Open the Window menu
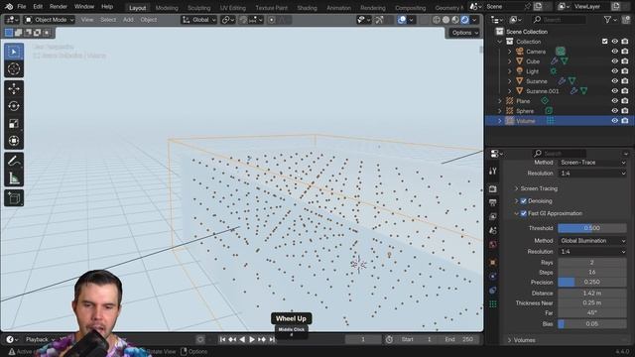 (x=84, y=7)
